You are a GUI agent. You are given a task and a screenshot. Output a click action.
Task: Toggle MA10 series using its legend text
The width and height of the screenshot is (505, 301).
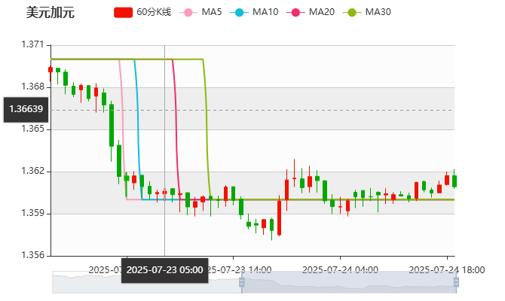click(265, 13)
